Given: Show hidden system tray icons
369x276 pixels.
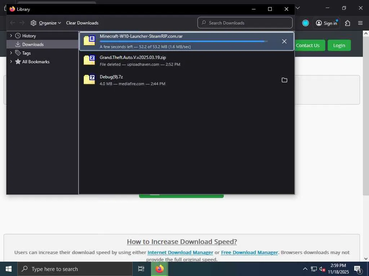Looking at the screenshot, I should [x=305, y=269].
